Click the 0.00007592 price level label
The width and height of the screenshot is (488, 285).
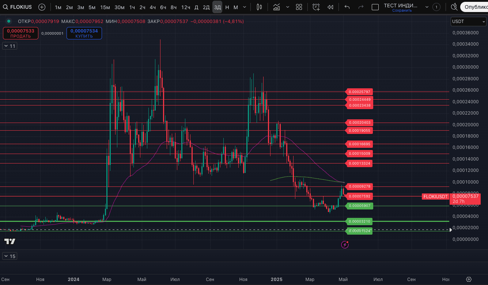point(360,196)
